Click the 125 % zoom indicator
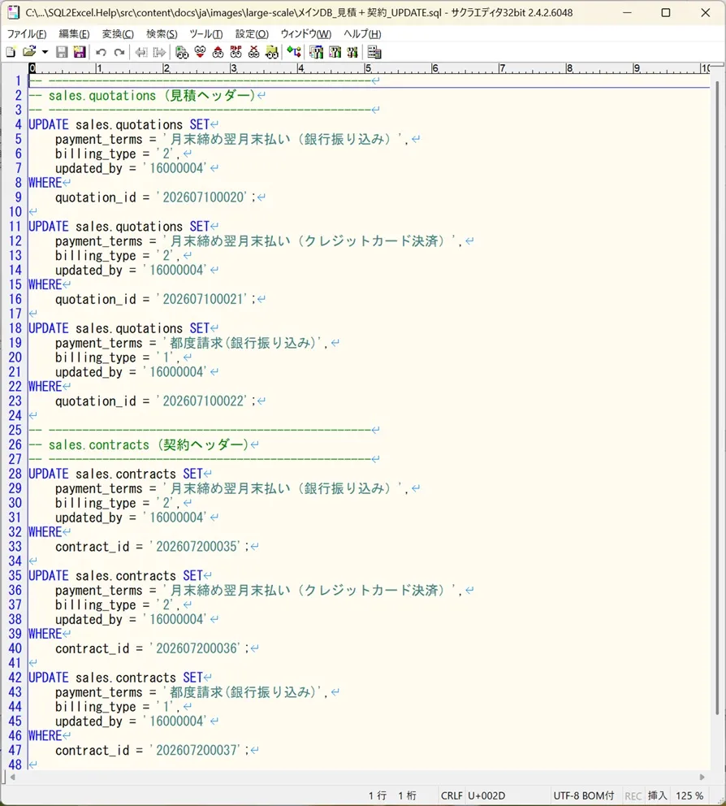 (x=689, y=795)
